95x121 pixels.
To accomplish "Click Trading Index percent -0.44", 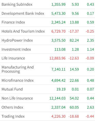I will tap(90, 116).
